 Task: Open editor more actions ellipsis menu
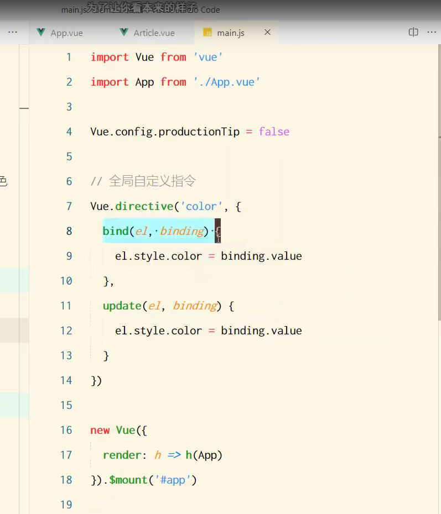[x=432, y=32]
